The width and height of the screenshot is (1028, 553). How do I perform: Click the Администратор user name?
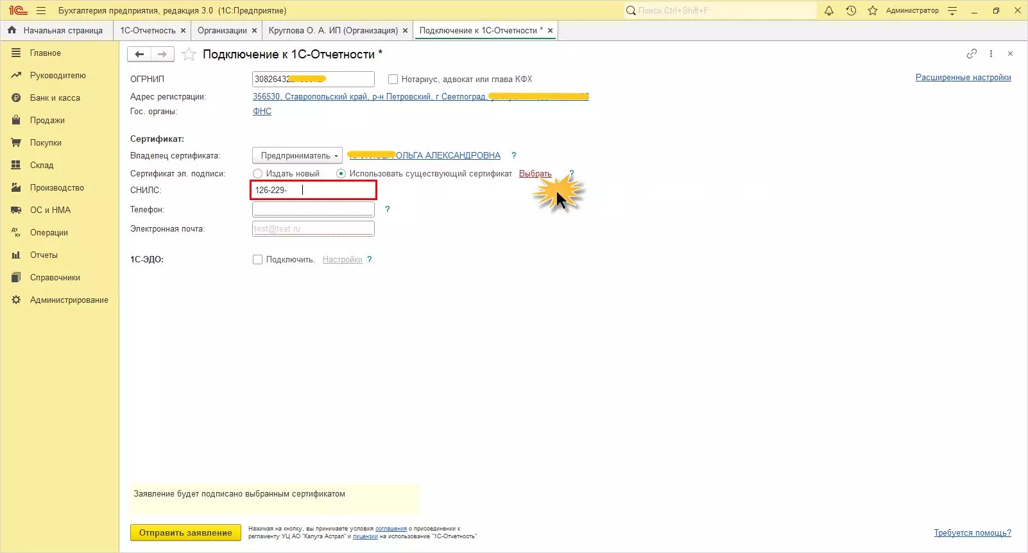pyautogui.click(x=912, y=10)
